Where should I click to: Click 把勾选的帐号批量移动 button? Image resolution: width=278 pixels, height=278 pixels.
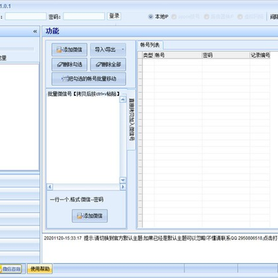(x=89, y=79)
